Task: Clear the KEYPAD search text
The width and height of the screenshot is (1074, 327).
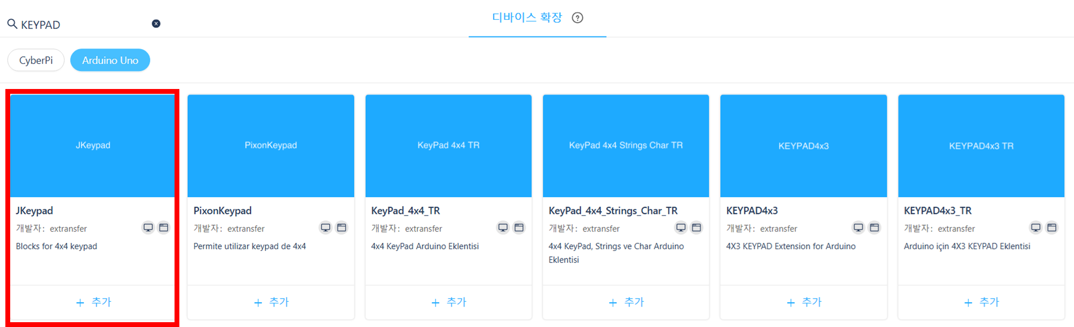Action: coord(156,24)
